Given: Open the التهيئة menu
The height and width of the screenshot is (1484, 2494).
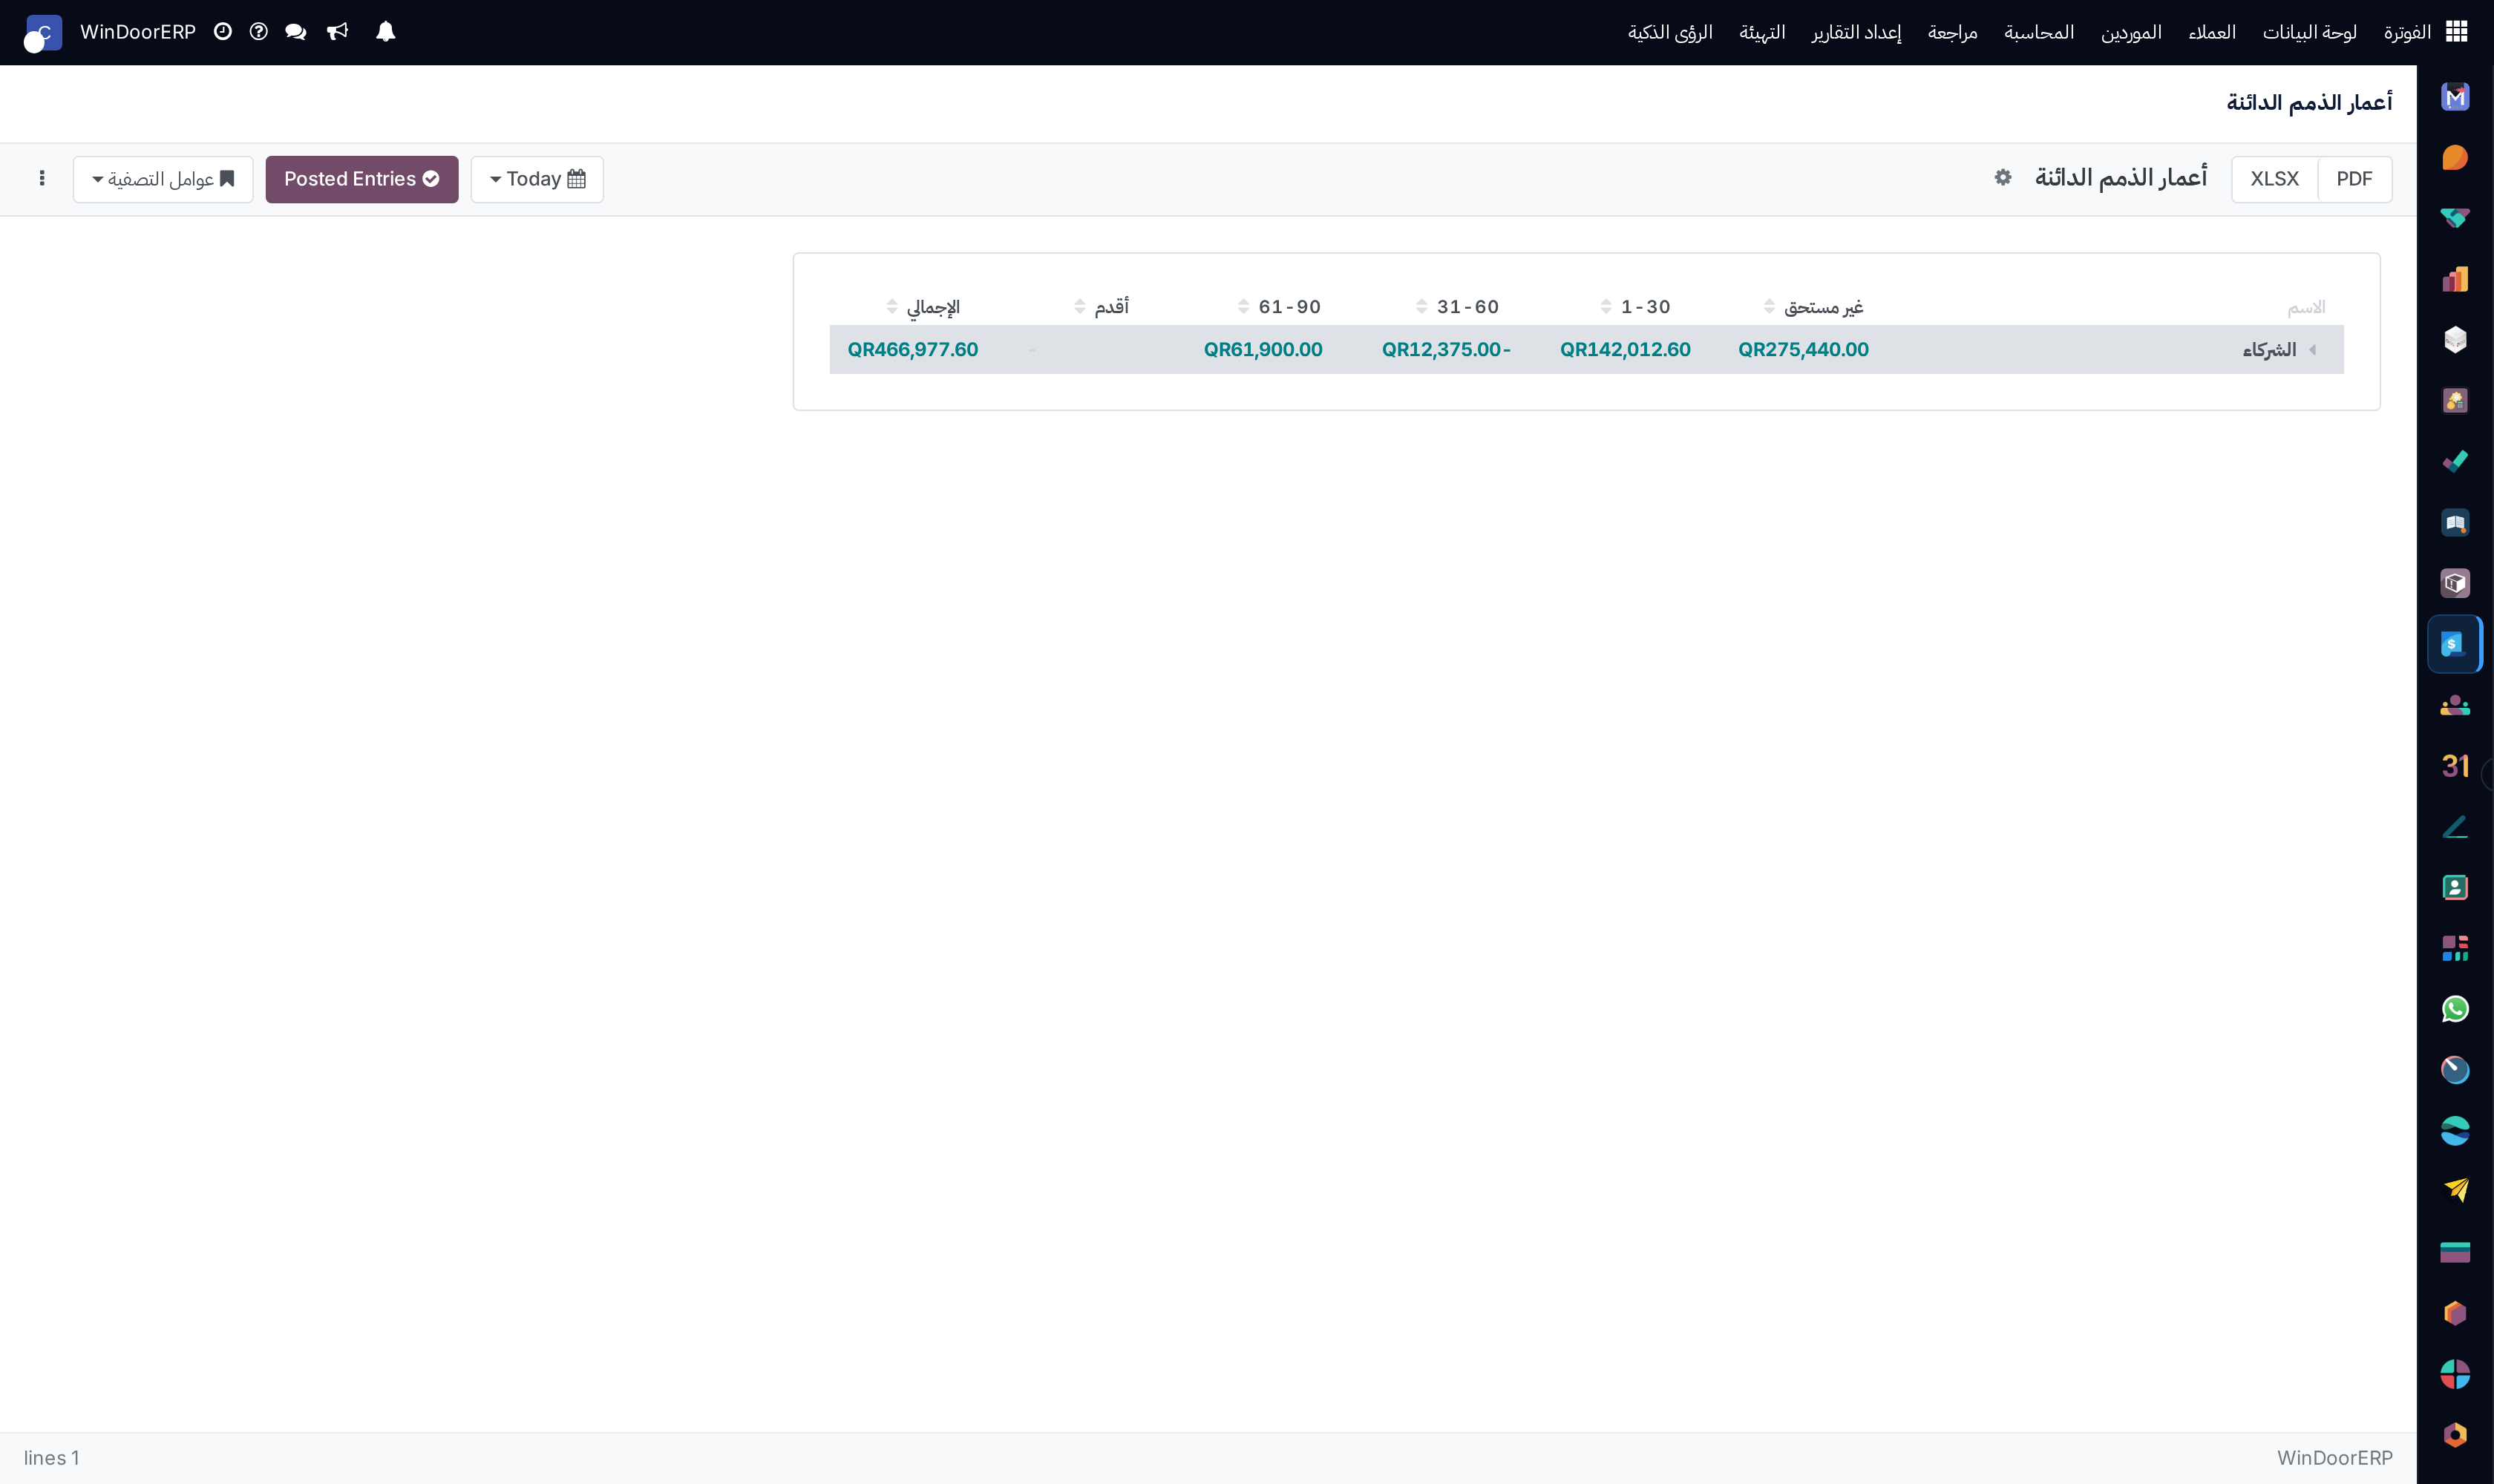Looking at the screenshot, I should click(1761, 32).
